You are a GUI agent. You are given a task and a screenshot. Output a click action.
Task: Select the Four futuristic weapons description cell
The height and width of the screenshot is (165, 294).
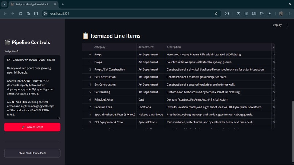point(218,62)
